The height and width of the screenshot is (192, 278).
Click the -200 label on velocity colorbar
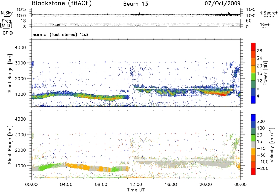click(x=262, y=168)
